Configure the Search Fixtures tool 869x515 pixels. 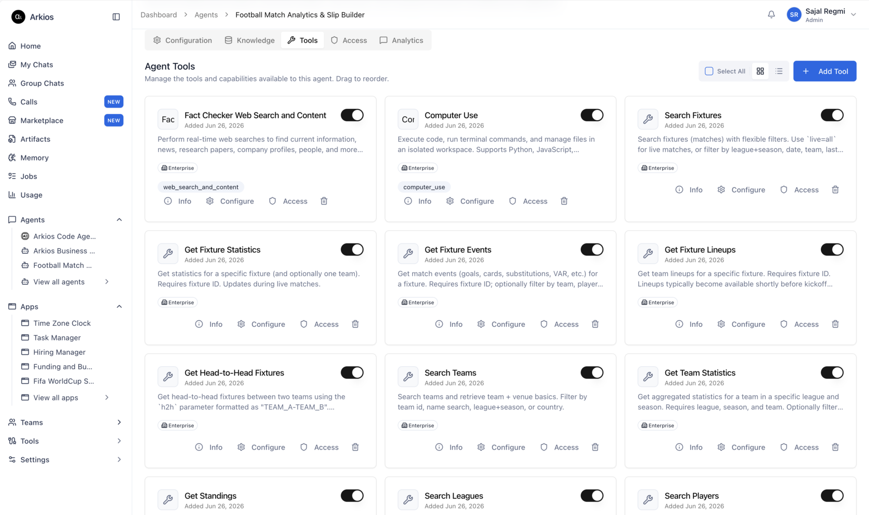click(x=741, y=190)
